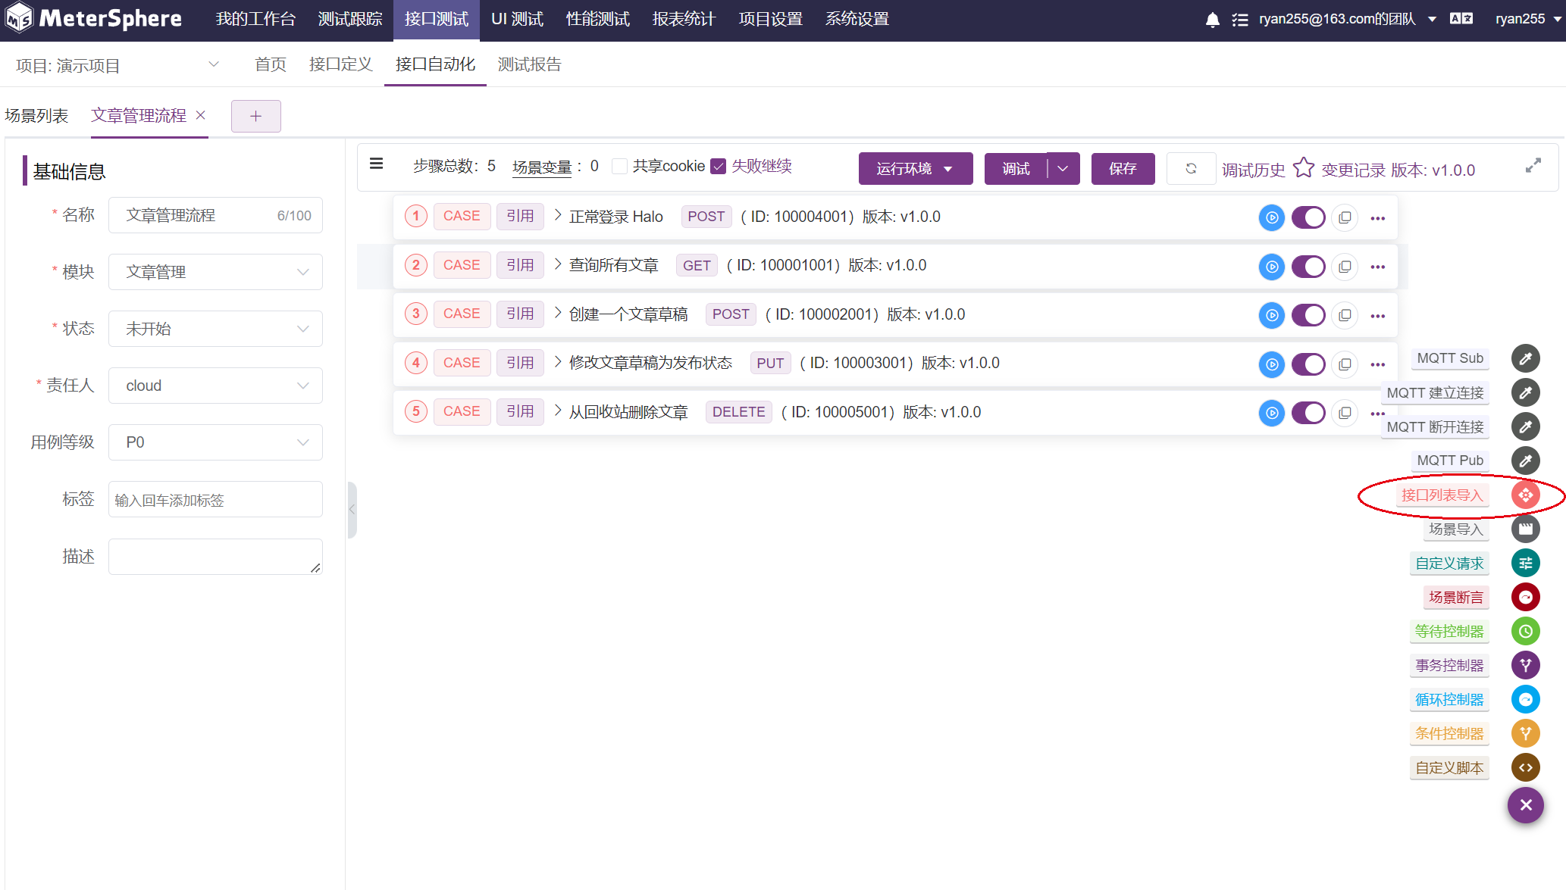Open 调试历史 link
This screenshot has width=1566, height=890.
[x=1253, y=170]
